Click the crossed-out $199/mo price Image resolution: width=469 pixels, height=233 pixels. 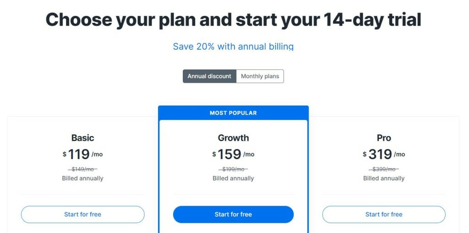(x=233, y=169)
